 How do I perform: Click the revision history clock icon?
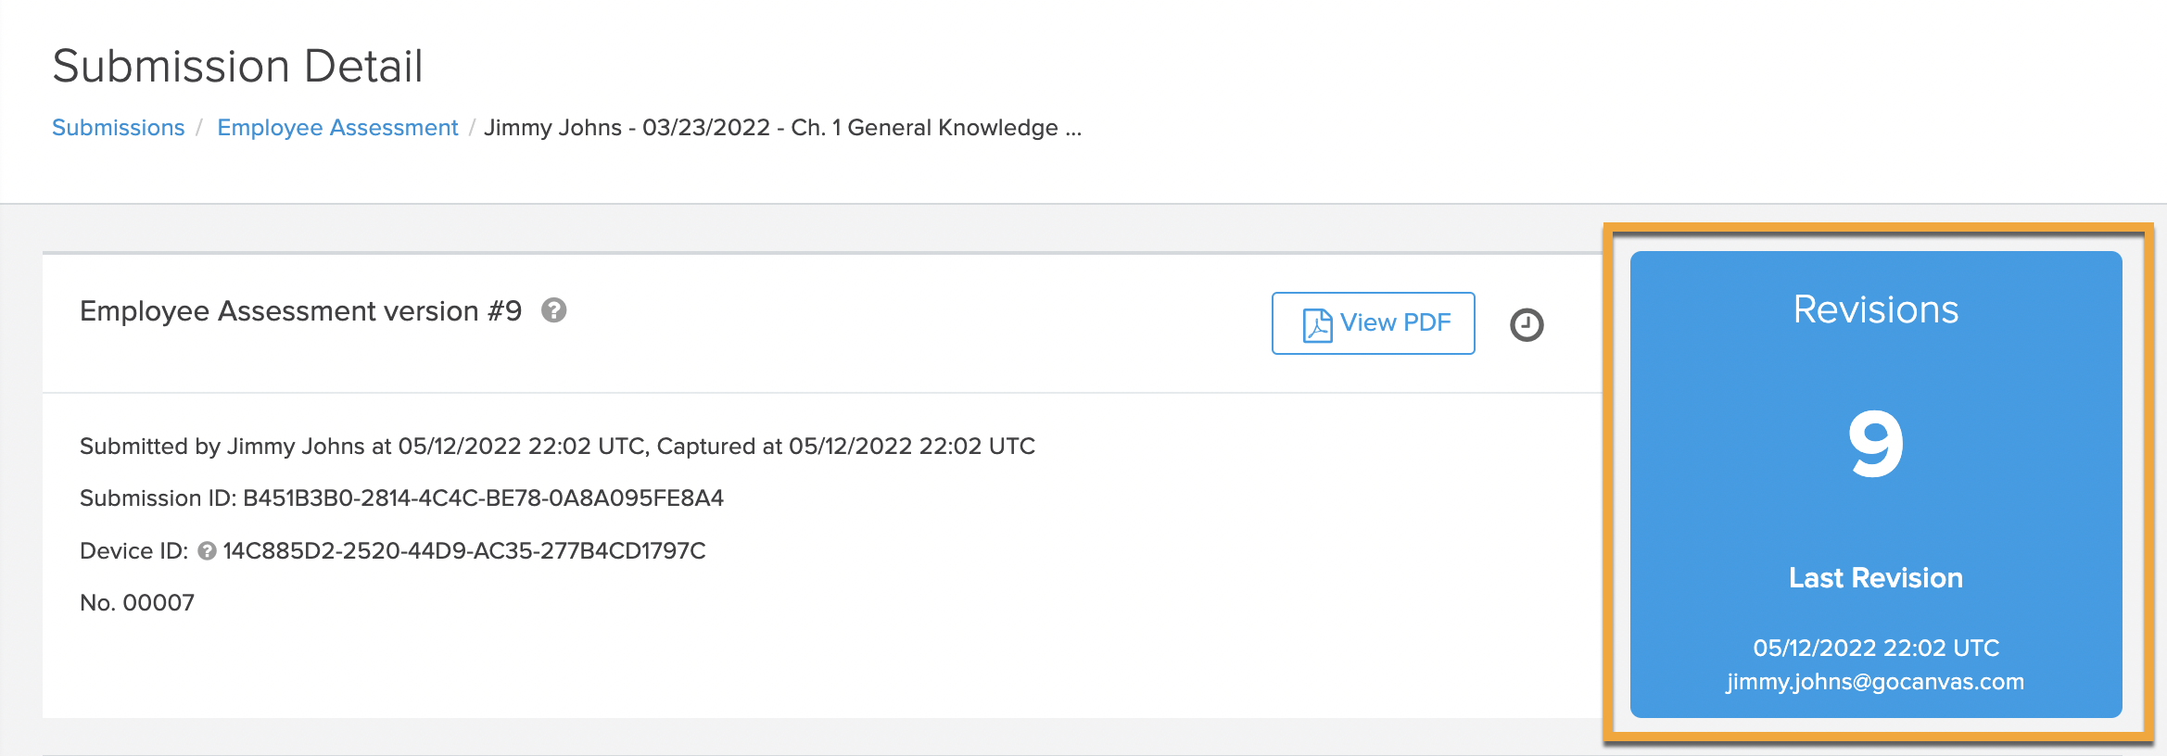pos(1527,324)
